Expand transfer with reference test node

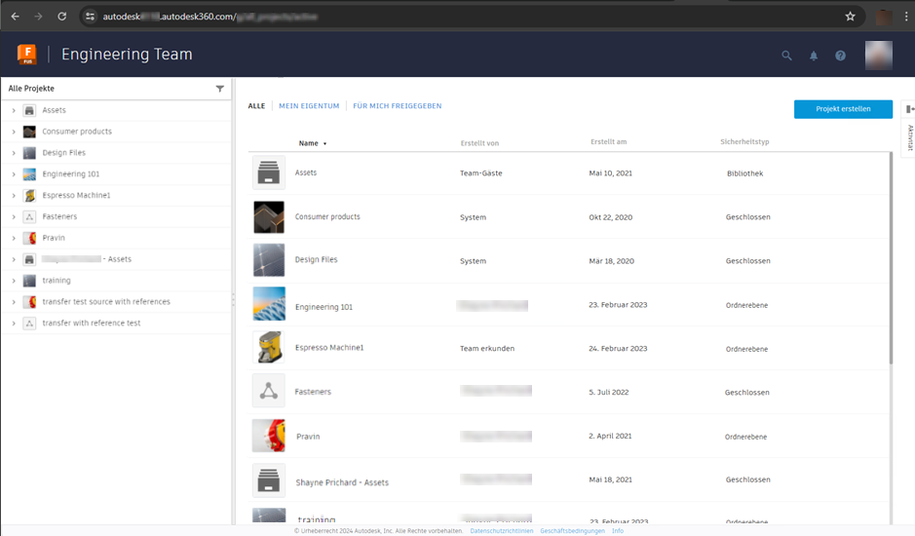tap(14, 323)
